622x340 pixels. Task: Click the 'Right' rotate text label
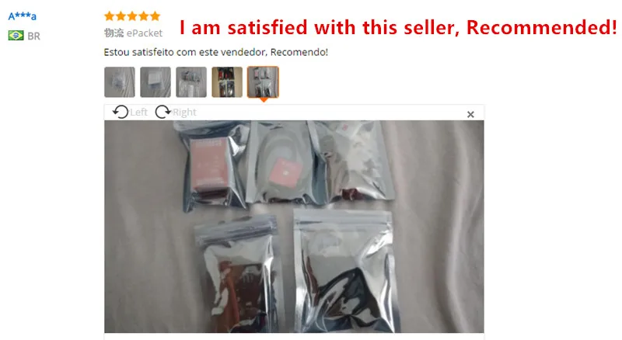pos(184,112)
